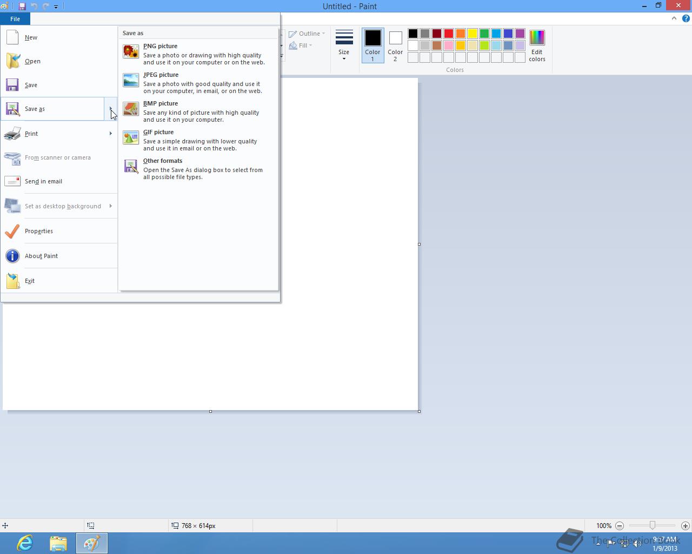The image size is (692, 554).
Task: Pick the black color swatch
Action: 413,34
